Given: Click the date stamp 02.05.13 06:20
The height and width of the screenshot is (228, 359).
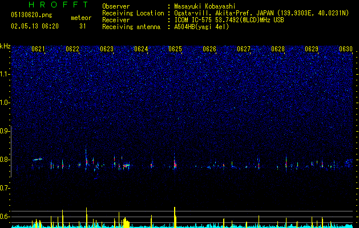Looking at the screenshot, I should [x=35, y=26].
